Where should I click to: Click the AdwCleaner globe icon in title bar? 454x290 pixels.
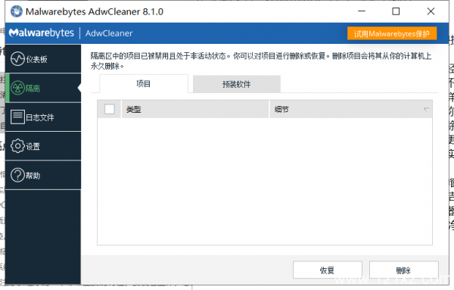17,11
